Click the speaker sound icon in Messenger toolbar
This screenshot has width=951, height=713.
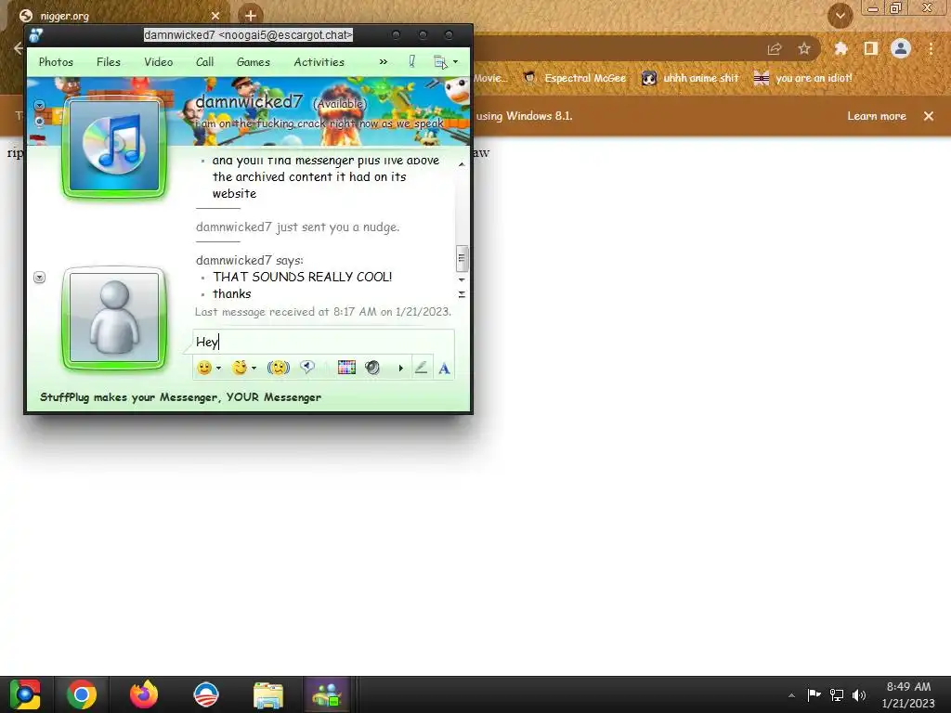pyautogui.click(x=372, y=368)
